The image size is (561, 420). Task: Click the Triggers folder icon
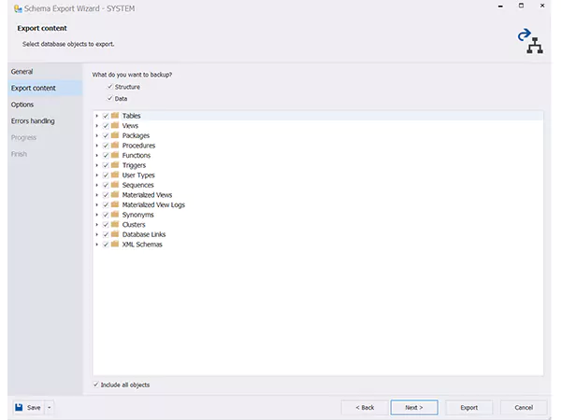point(115,165)
